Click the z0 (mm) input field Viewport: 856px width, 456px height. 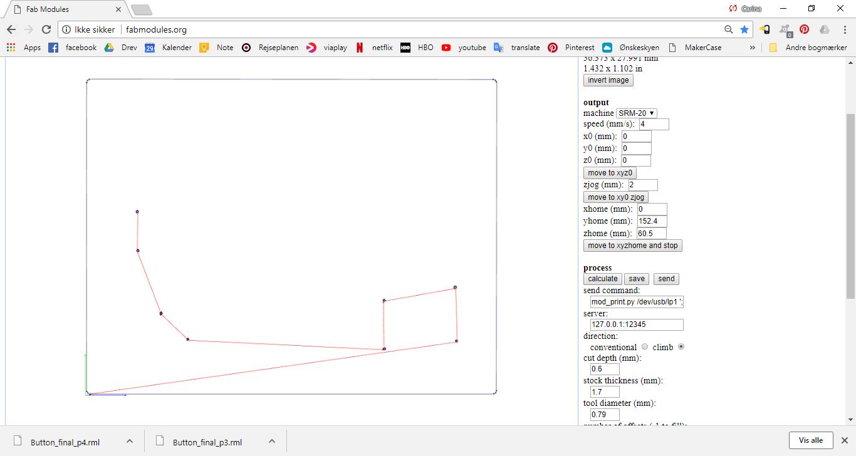point(635,160)
